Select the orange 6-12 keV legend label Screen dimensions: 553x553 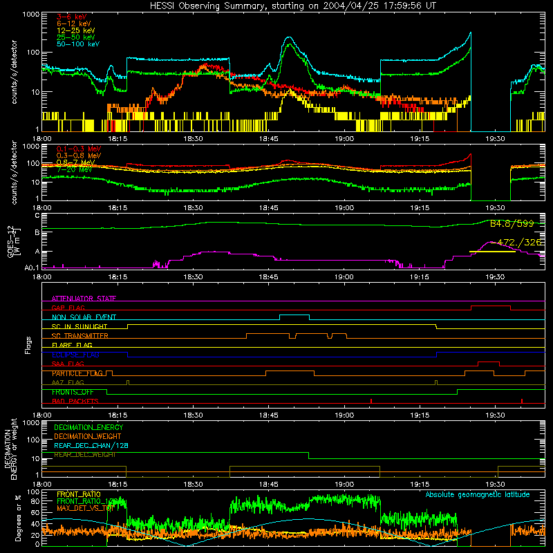coord(74,24)
